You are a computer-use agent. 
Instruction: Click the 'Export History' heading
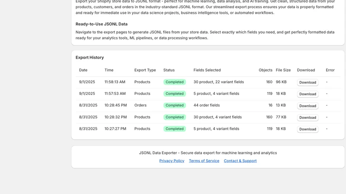pyautogui.click(x=90, y=57)
